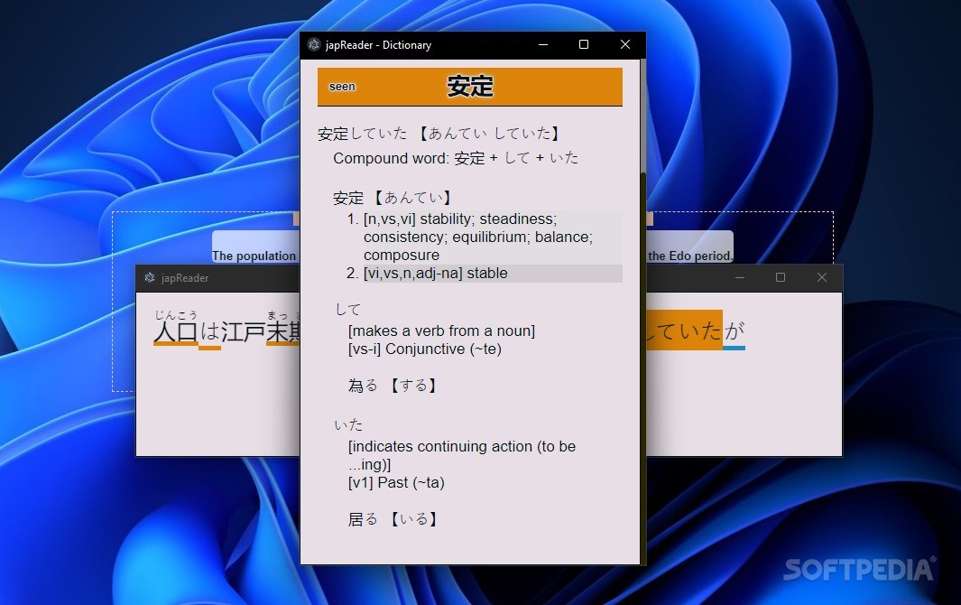Click '[indicates continuing action' definition

tap(462, 455)
